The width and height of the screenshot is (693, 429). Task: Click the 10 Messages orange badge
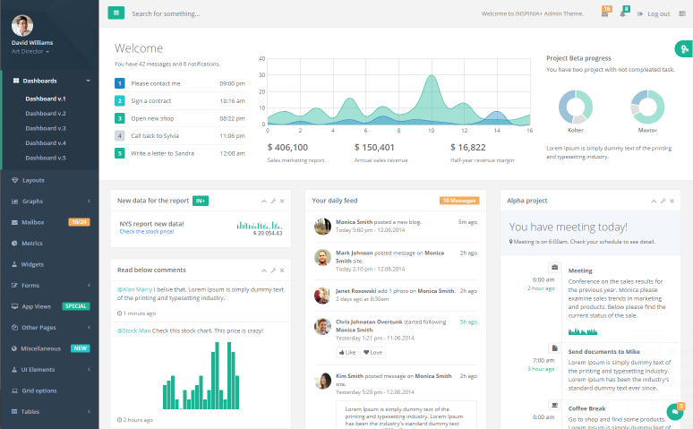click(x=459, y=201)
